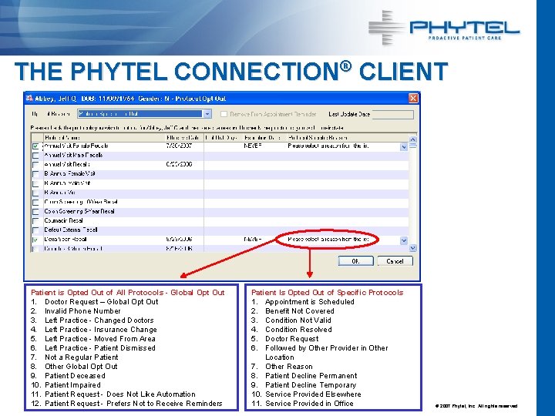Click the protocol list scroll-down arrow

pos(412,248)
